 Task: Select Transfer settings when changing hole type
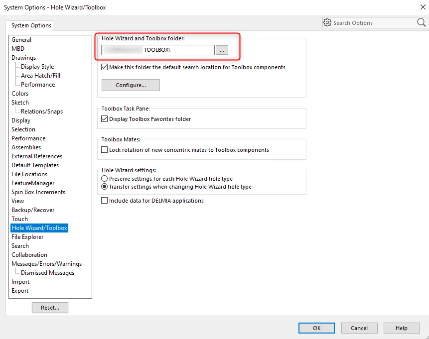105,187
